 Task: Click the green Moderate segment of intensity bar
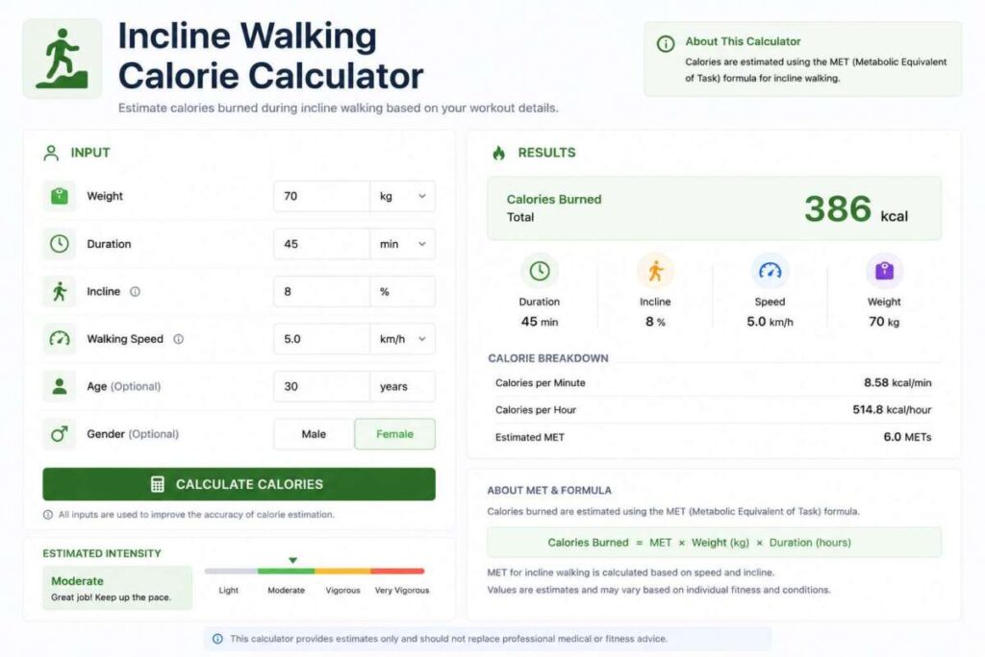(286, 571)
